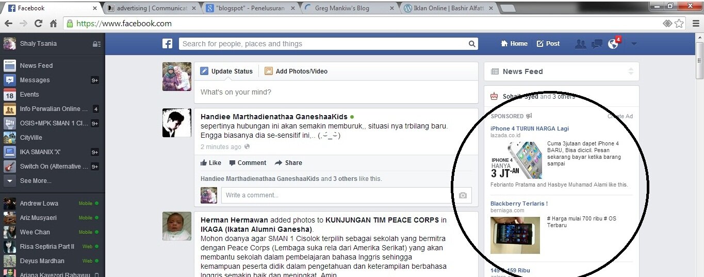Viewport: 704px width, 277px height.
Task: Open messages icon in top bar
Action: coord(597,44)
